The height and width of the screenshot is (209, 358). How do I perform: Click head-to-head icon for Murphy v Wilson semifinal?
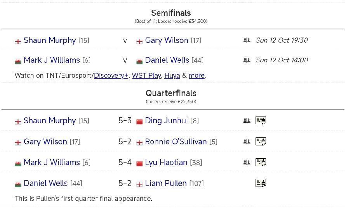click(247, 40)
